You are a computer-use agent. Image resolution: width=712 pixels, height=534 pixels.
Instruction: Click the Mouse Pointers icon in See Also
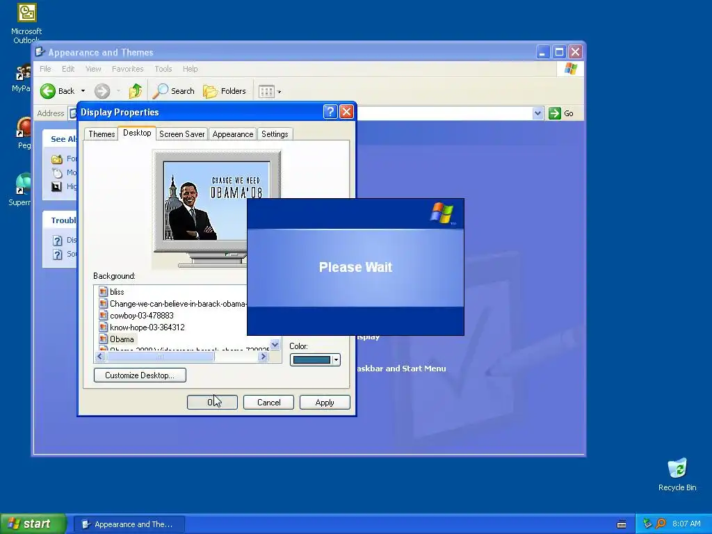(x=57, y=172)
